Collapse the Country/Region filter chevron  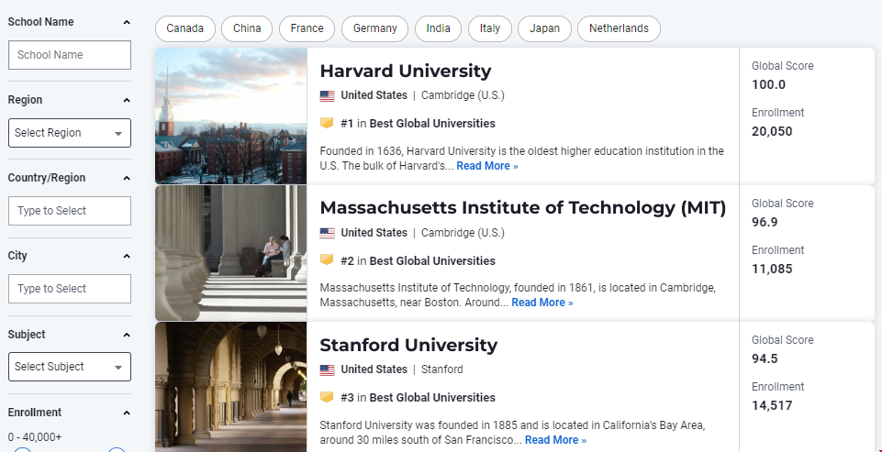[127, 178]
